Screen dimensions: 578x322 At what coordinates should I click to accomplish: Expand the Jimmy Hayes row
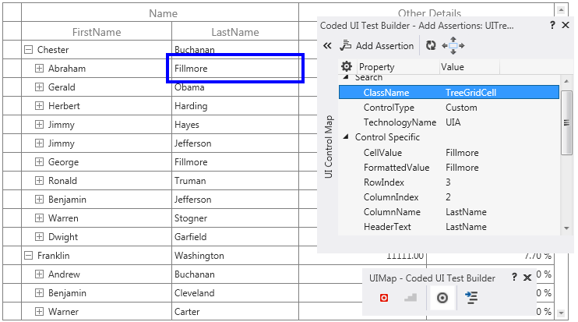click(39, 124)
